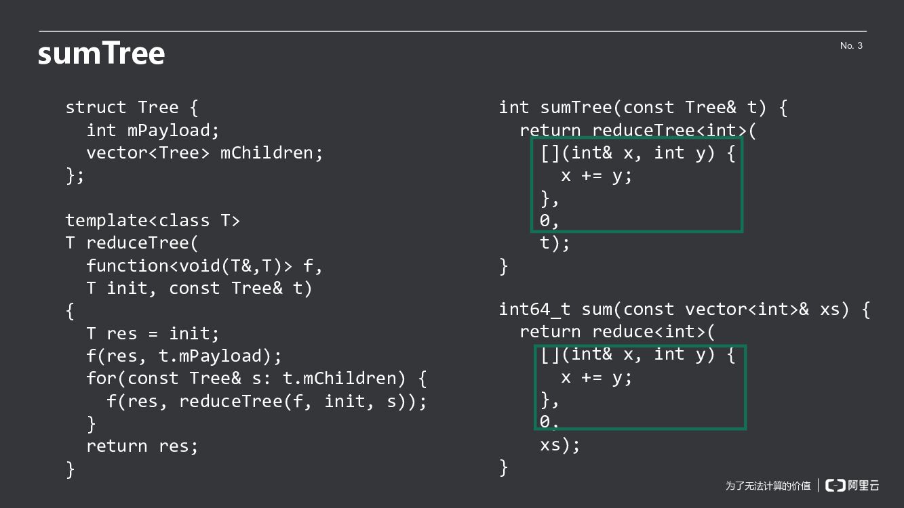
Task: Click the loop line "for(const Tree& s: t.mChildren) {"
Action: pyautogui.click(x=256, y=378)
